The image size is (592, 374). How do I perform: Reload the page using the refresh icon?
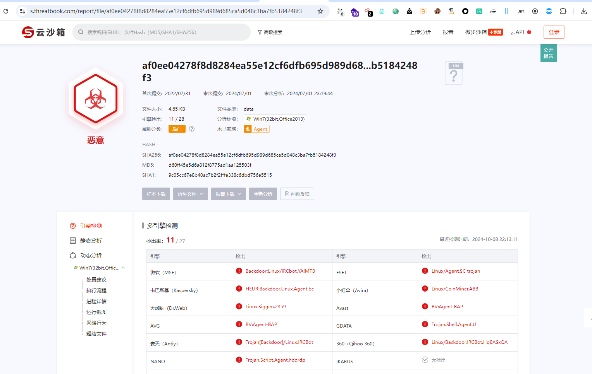pos(6,11)
